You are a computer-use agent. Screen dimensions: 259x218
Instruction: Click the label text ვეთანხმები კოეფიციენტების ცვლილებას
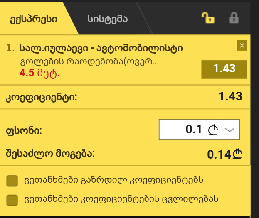(121, 199)
